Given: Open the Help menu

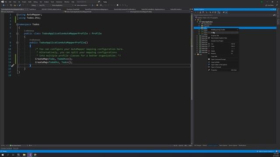Looking at the screenshot, I should coord(73,2).
